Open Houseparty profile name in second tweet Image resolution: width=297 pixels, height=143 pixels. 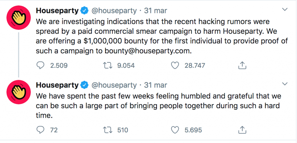(x=57, y=85)
